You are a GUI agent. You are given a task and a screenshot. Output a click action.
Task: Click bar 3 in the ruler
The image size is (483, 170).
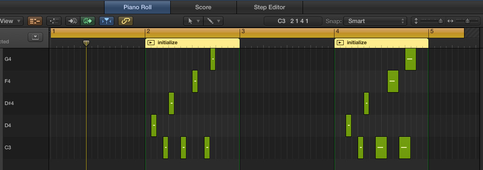click(x=243, y=31)
